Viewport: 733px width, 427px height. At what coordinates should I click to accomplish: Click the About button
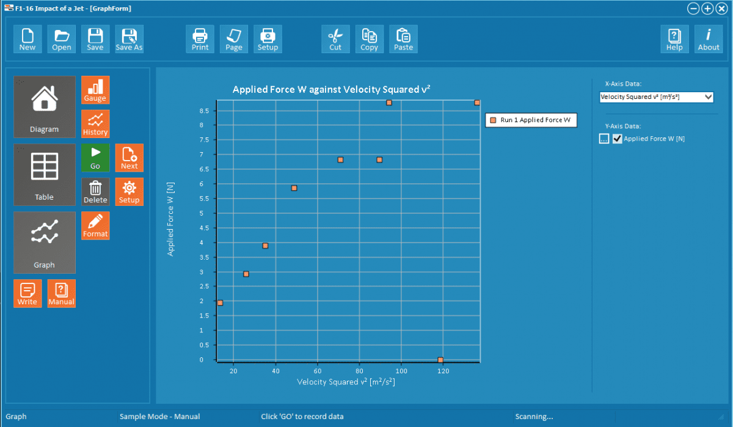(x=709, y=38)
